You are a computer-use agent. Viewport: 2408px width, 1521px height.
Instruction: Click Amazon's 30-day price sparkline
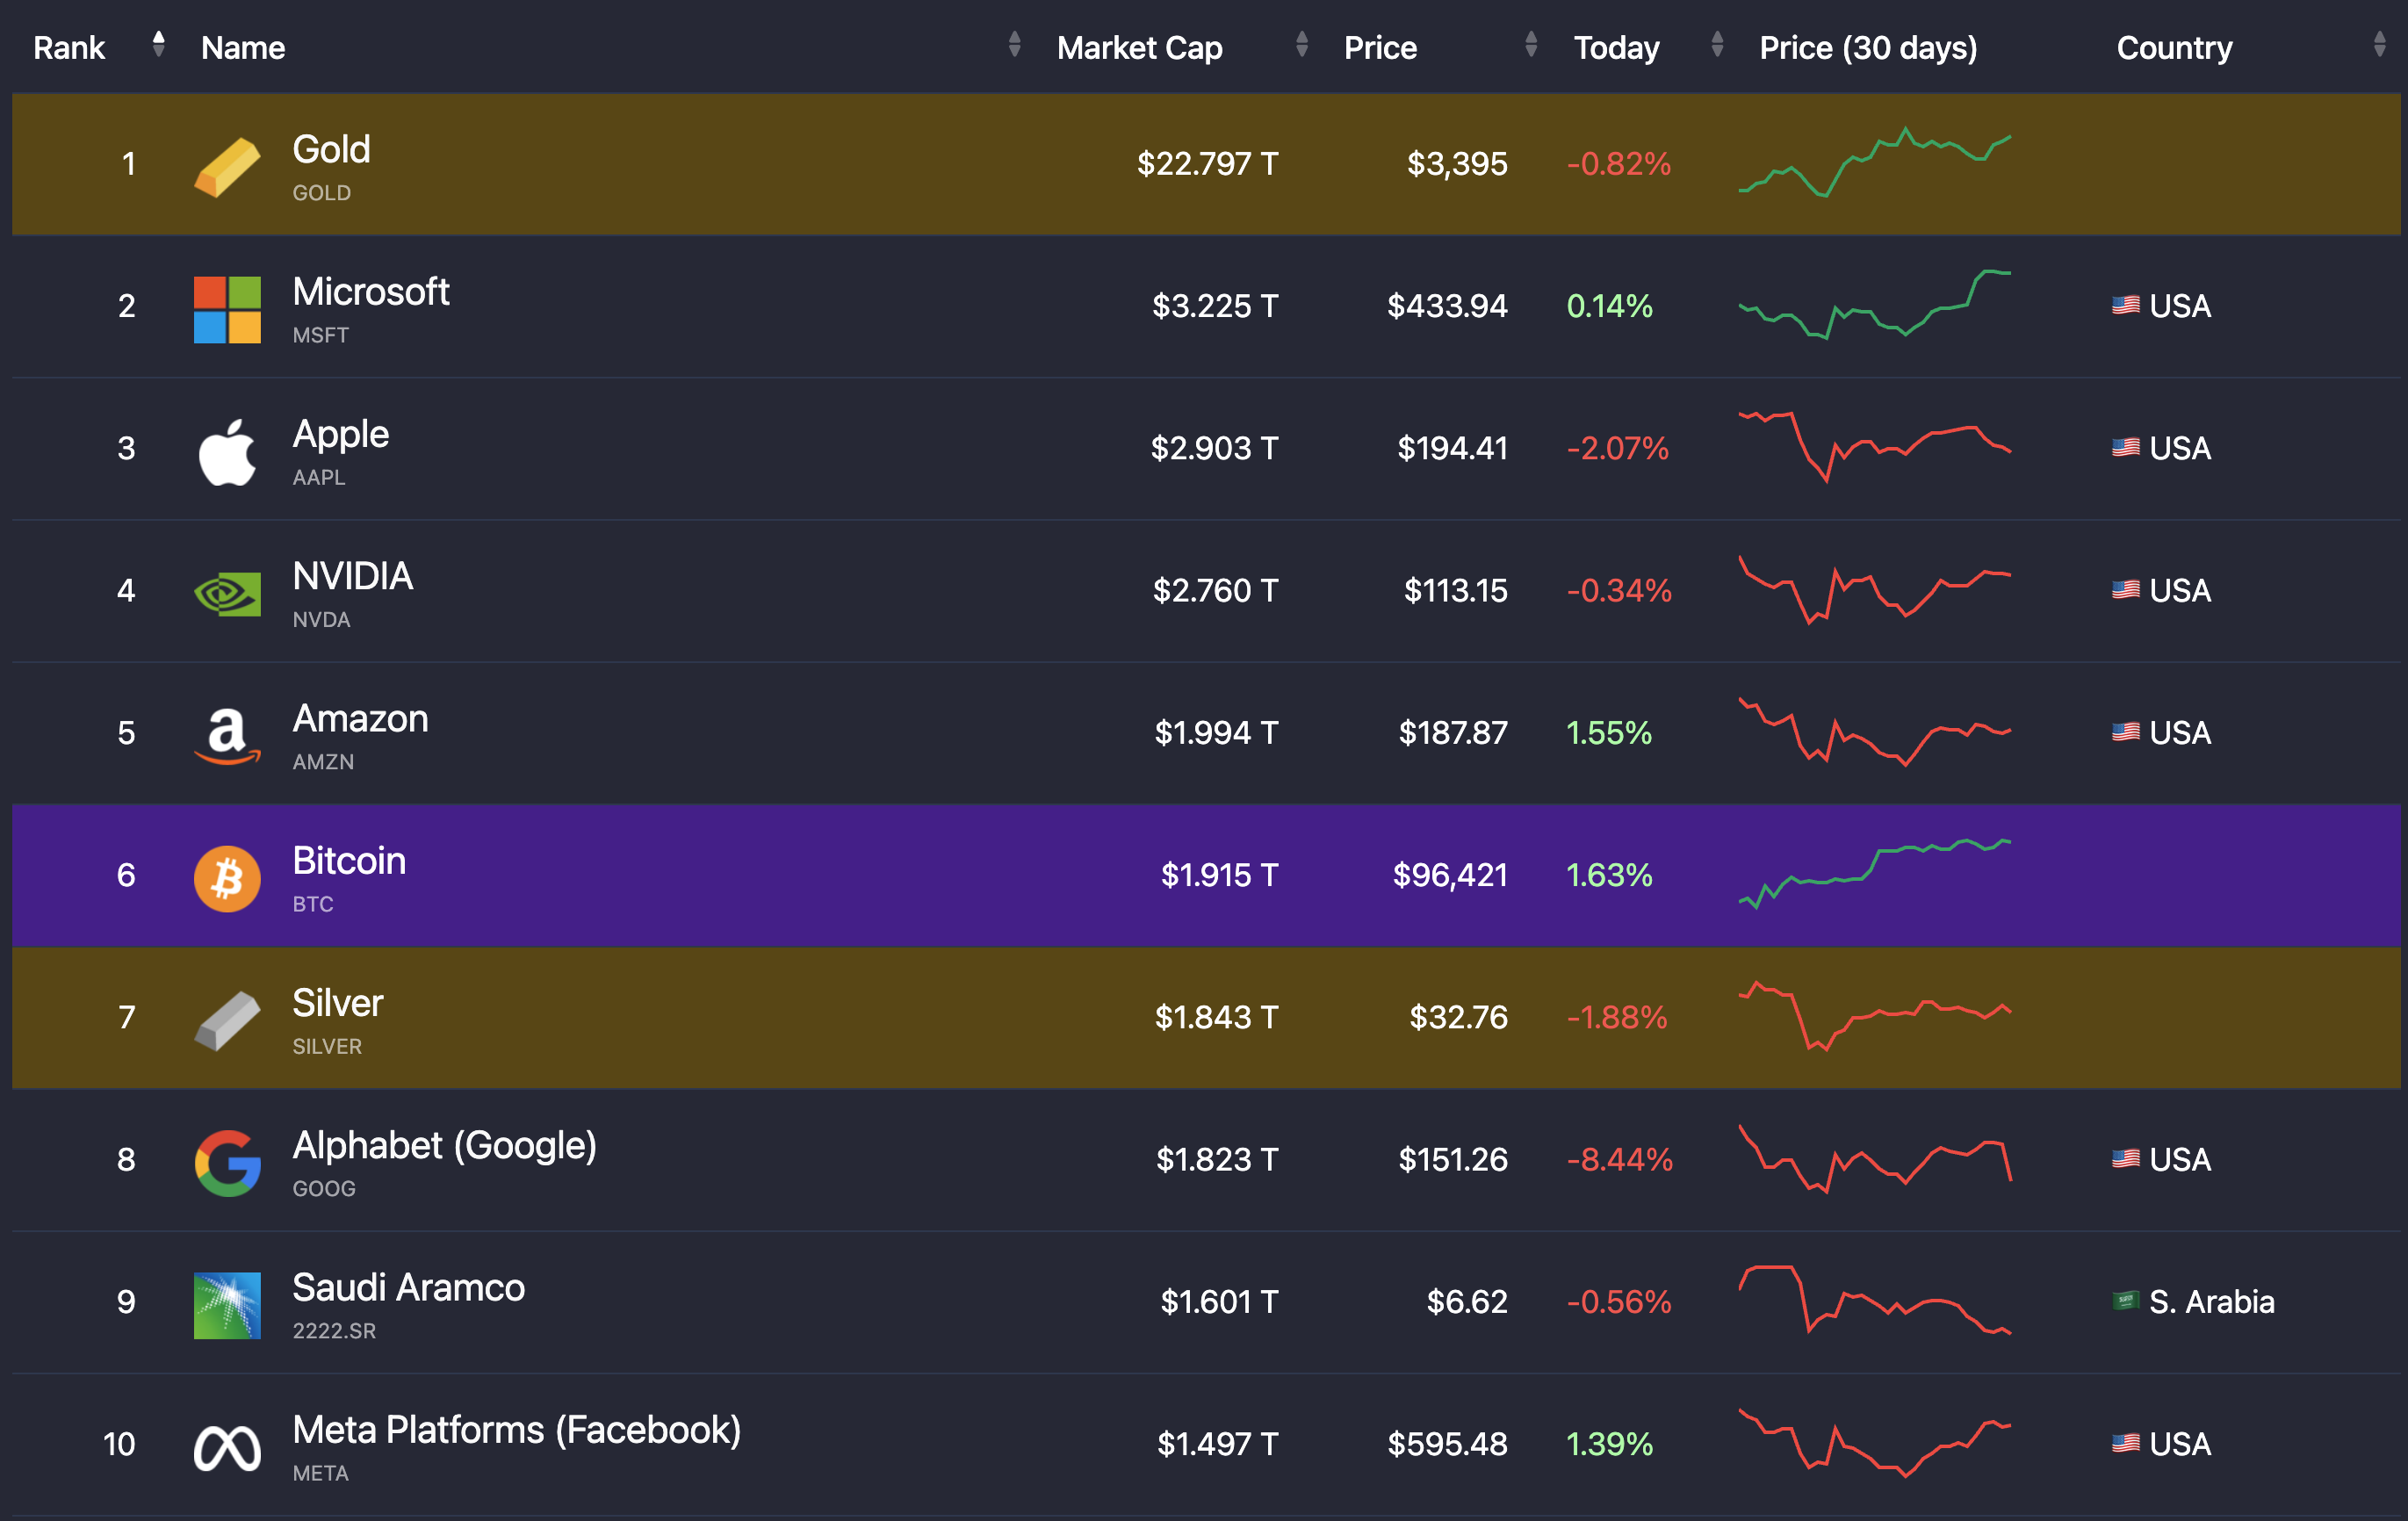coord(1875,732)
